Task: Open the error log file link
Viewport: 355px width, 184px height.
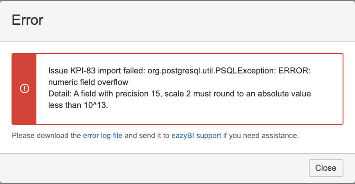Action: click(103, 135)
